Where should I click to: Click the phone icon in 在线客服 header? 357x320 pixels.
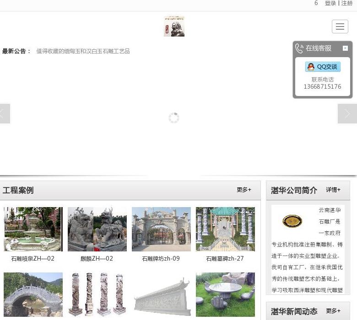click(299, 48)
